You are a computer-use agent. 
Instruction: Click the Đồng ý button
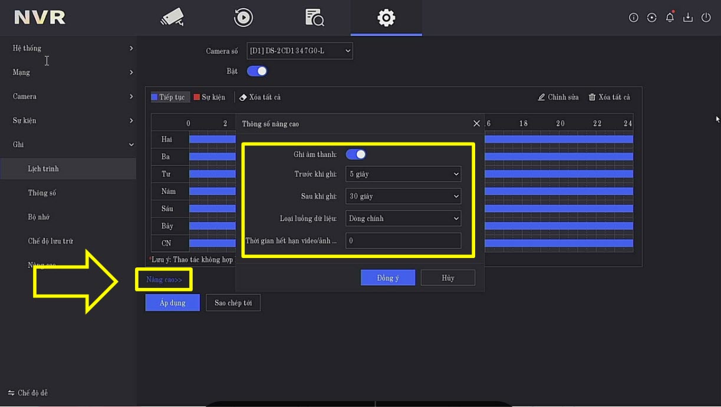click(388, 278)
